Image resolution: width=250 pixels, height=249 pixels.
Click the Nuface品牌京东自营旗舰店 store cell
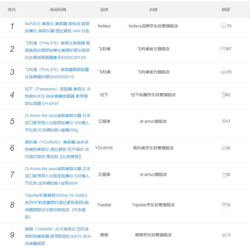point(153,26)
